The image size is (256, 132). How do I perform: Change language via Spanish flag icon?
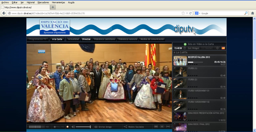coord(223,48)
